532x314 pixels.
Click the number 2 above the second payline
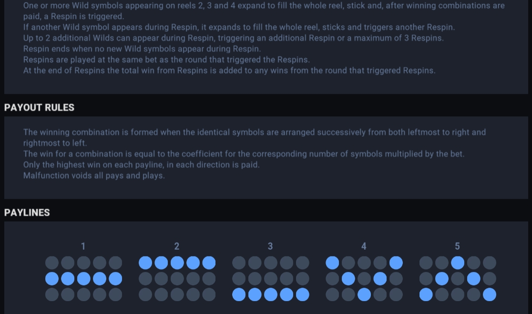coord(177,246)
